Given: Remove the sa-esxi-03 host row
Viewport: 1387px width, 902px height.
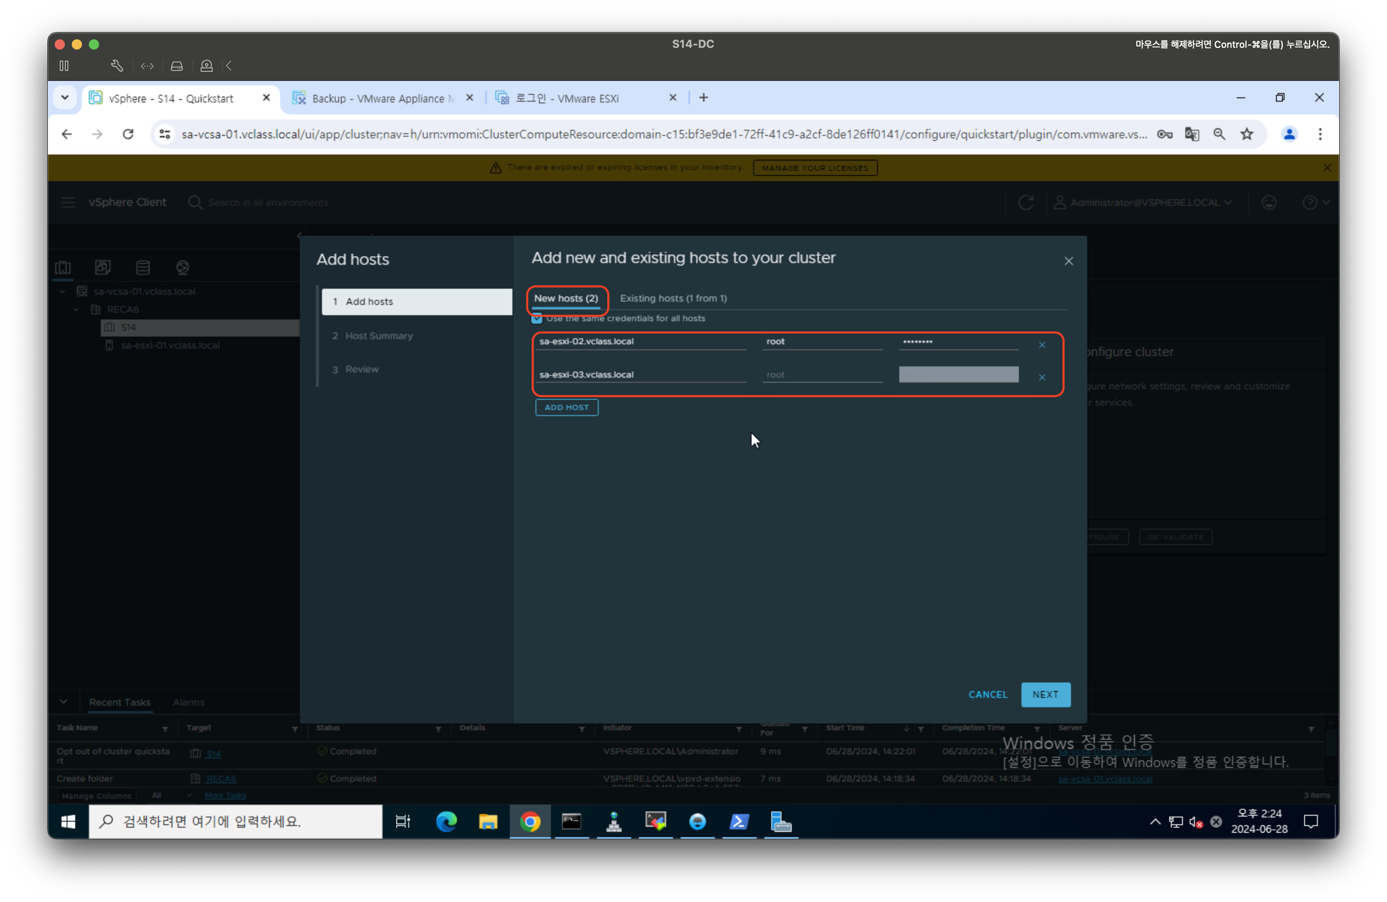Looking at the screenshot, I should 1042,378.
